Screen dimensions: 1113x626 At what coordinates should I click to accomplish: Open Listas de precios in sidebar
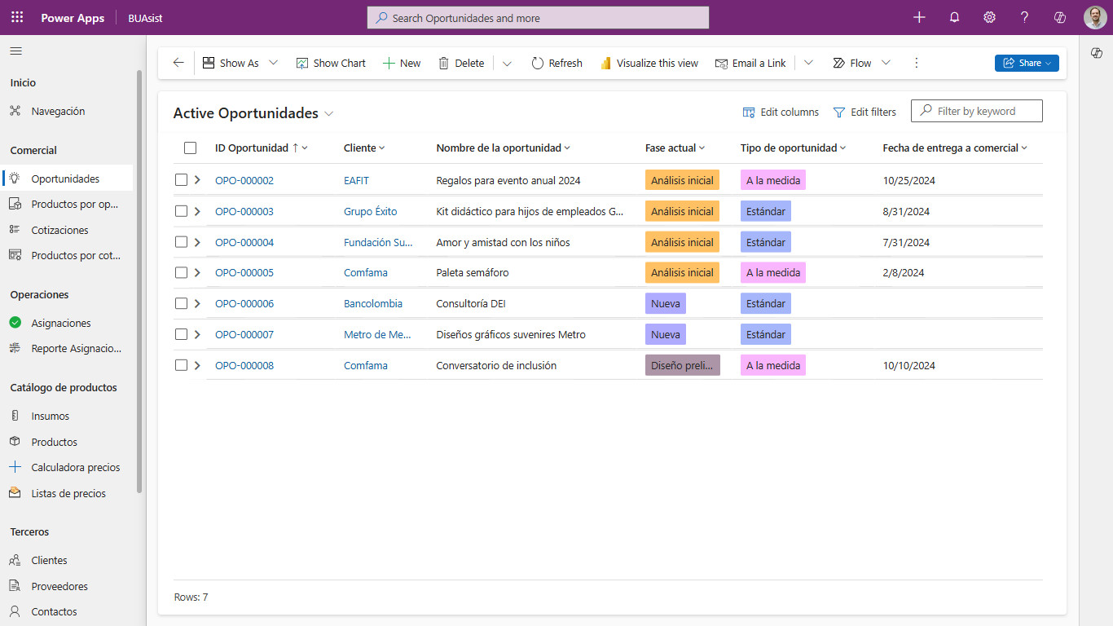click(x=67, y=493)
